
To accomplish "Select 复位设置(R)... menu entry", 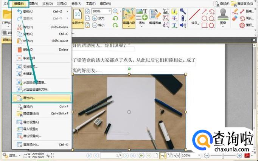I will [x=42, y=136].
